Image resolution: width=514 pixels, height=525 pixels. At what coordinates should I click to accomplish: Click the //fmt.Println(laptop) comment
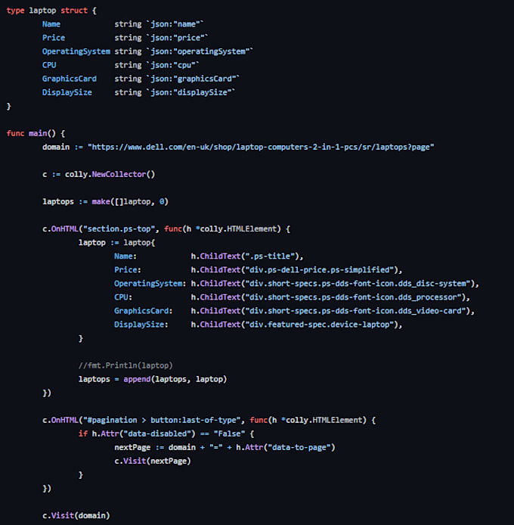125,365
